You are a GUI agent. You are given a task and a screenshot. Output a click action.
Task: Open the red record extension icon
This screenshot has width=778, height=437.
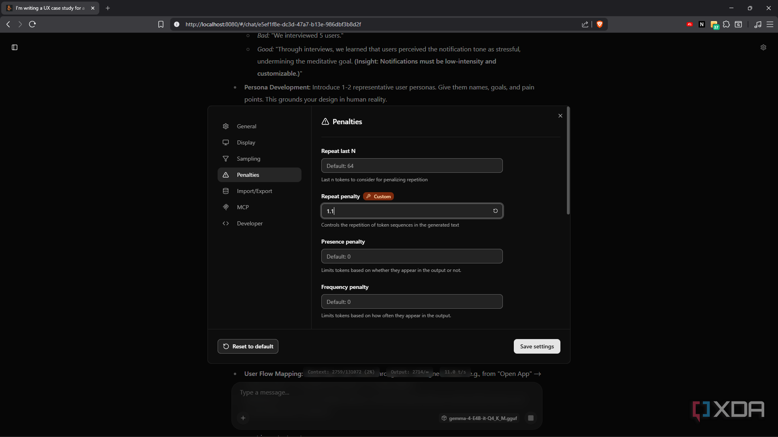click(x=690, y=24)
